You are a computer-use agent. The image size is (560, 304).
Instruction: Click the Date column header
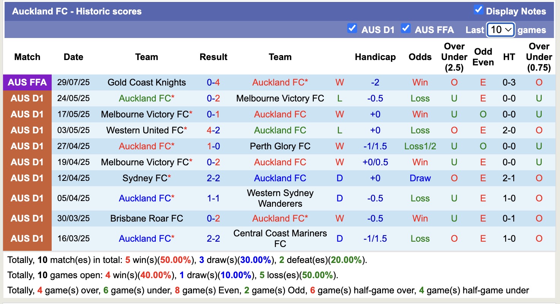[x=73, y=57]
